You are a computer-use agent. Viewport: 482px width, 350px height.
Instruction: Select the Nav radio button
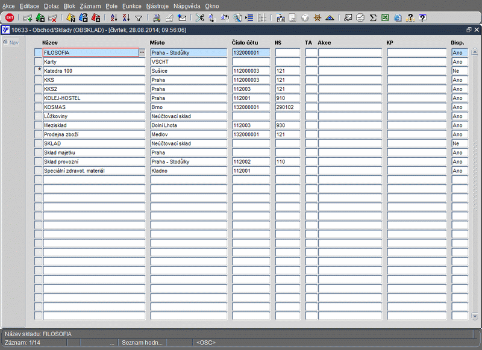5,42
